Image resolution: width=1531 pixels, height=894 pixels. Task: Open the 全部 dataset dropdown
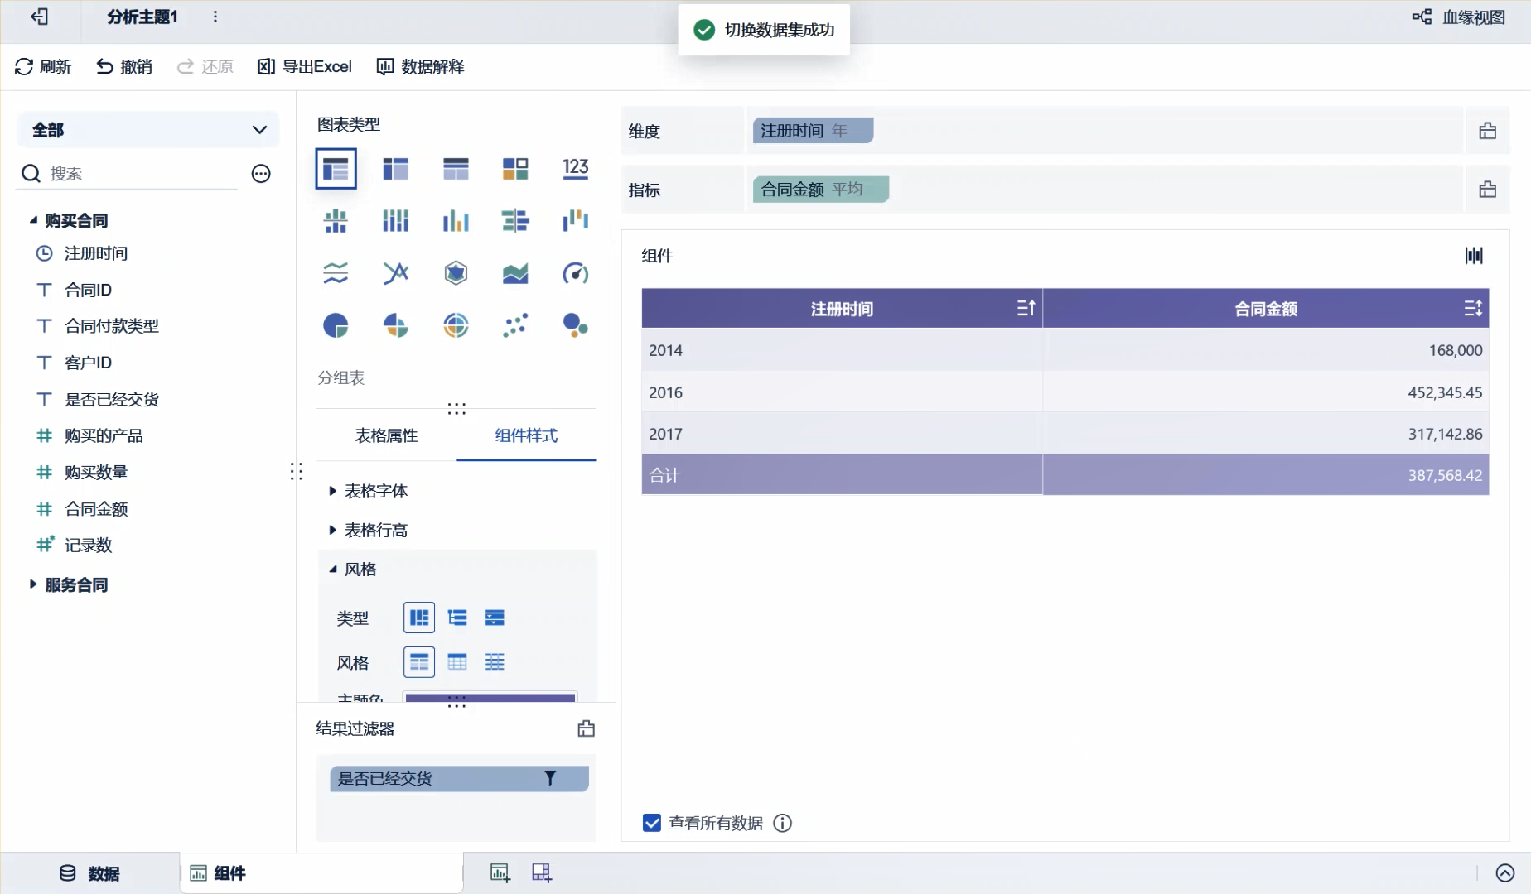(x=149, y=130)
